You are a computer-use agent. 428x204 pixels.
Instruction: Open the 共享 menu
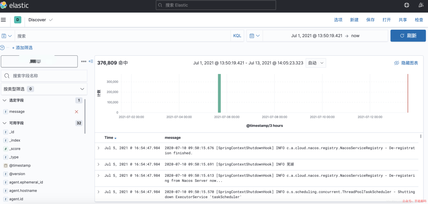[x=403, y=20]
